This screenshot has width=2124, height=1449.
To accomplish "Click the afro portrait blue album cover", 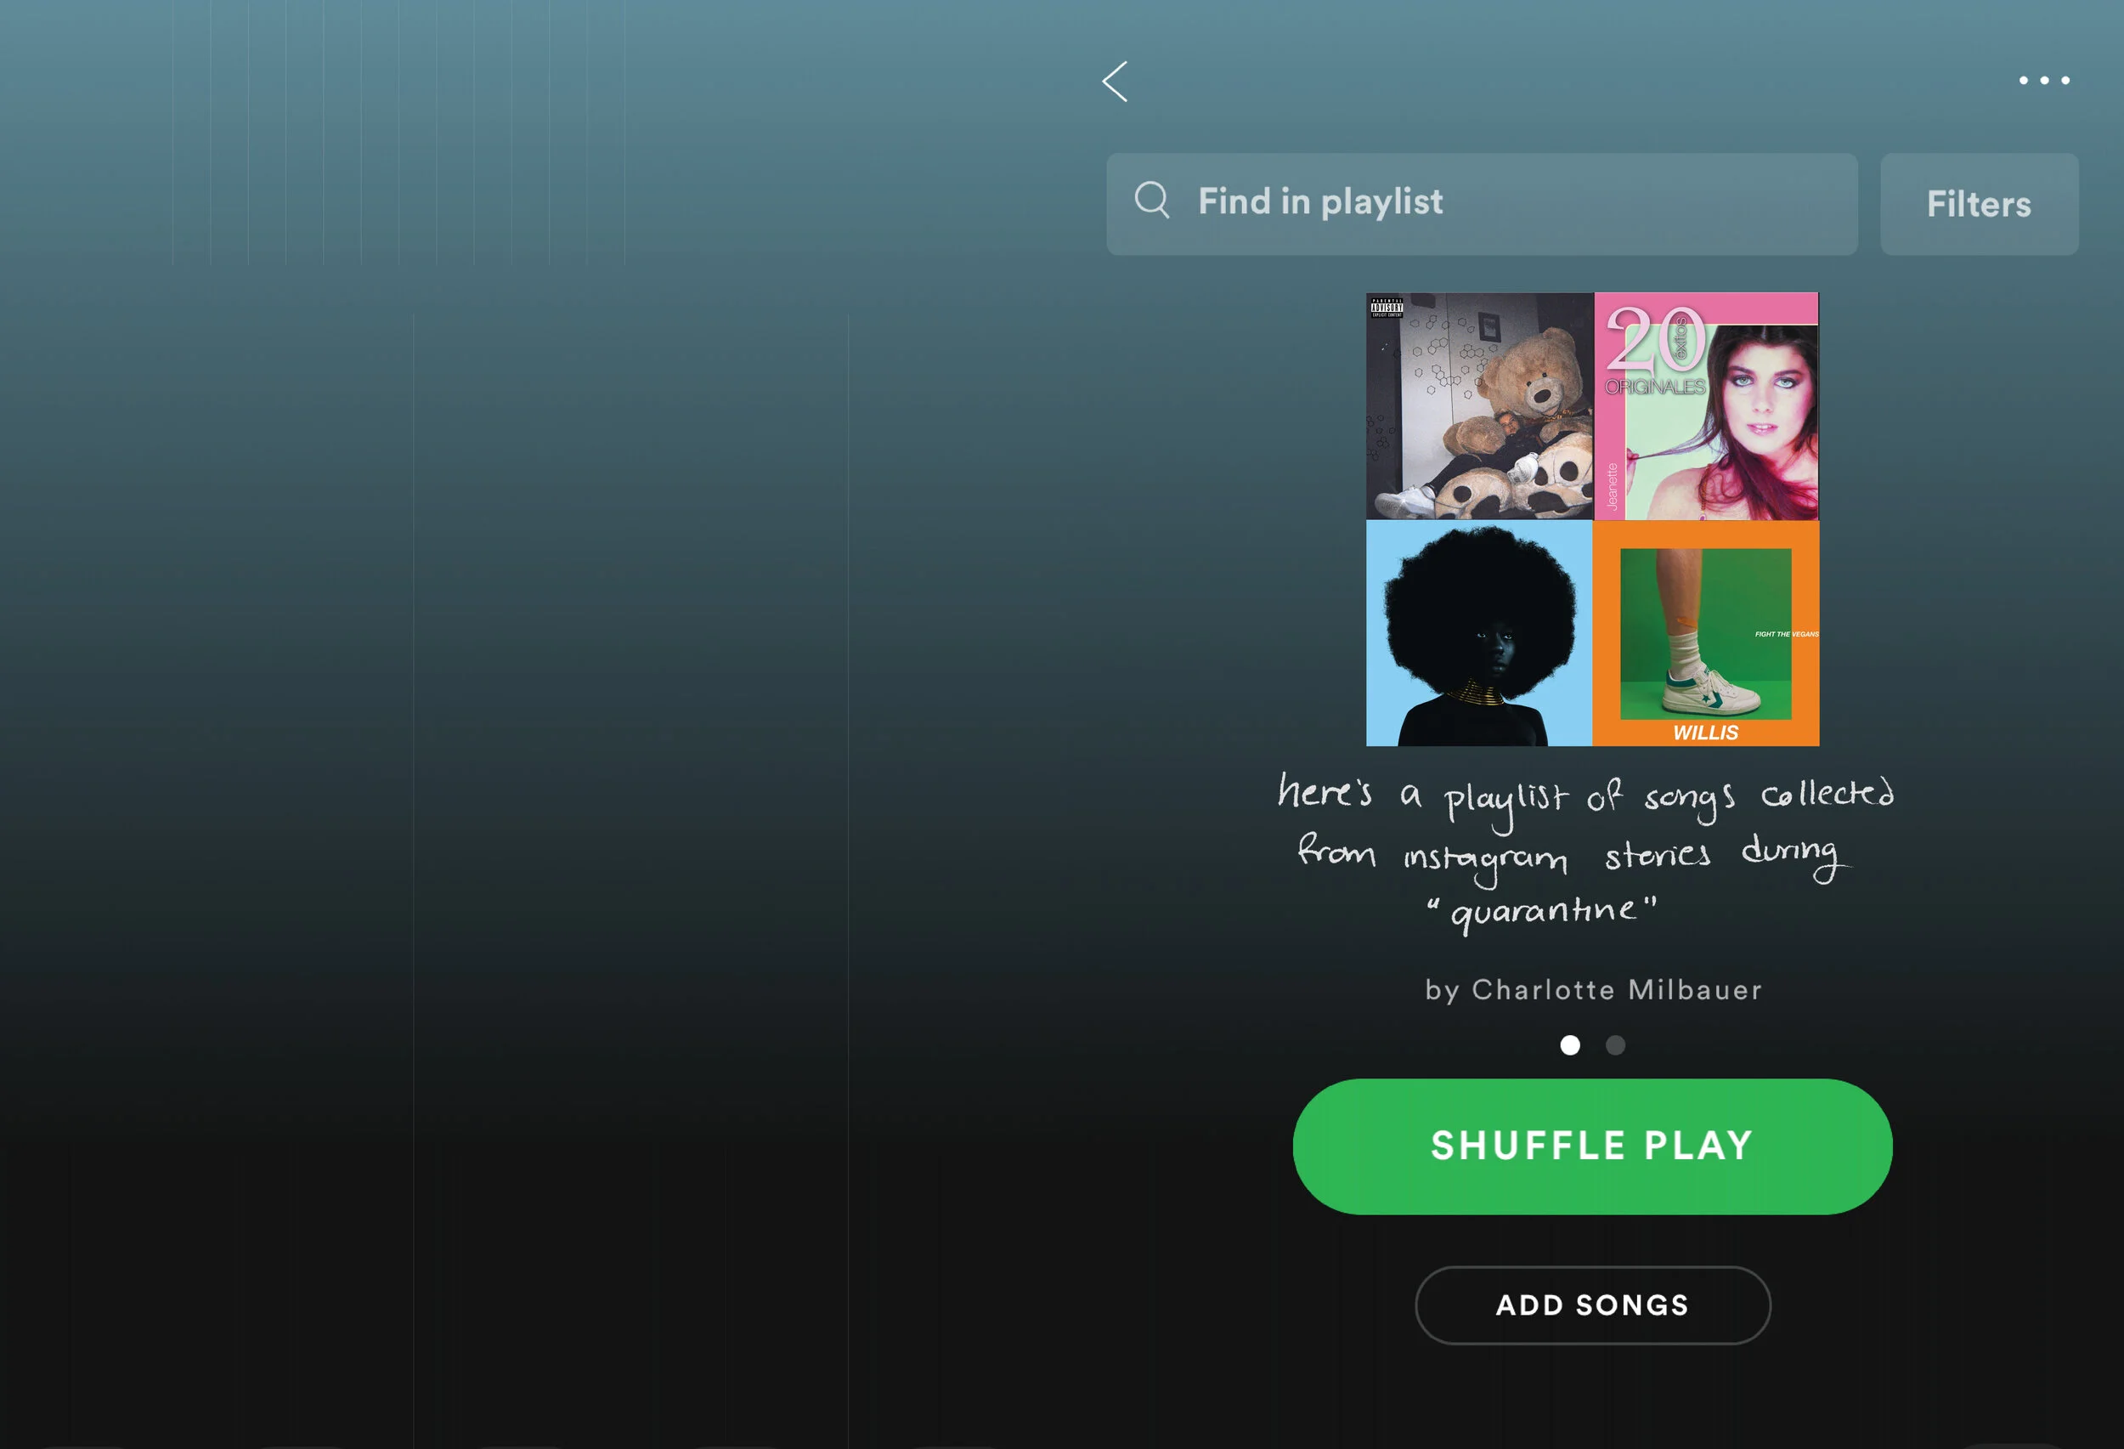I will point(1479,633).
